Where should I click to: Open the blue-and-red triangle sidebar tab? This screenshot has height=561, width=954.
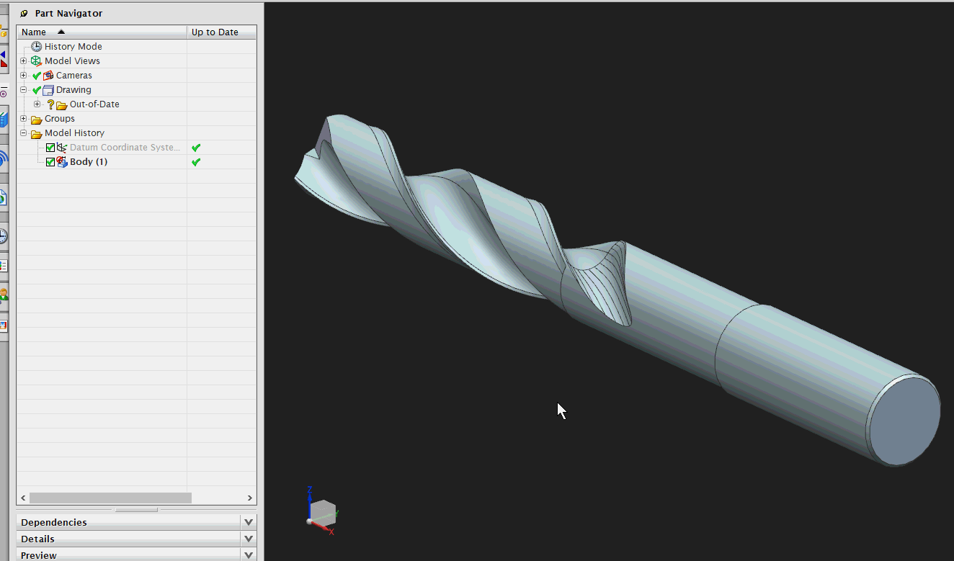tap(4, 59)
